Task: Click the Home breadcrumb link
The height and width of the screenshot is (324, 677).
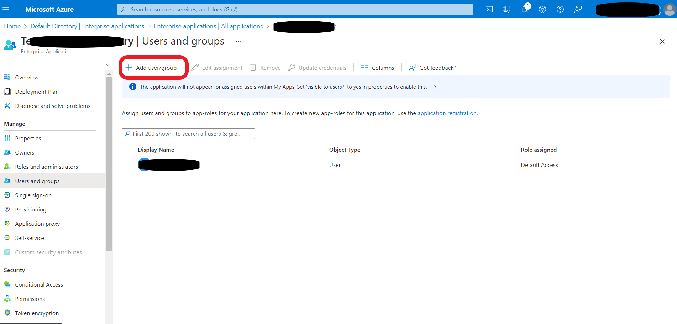Action: (12, 26)
